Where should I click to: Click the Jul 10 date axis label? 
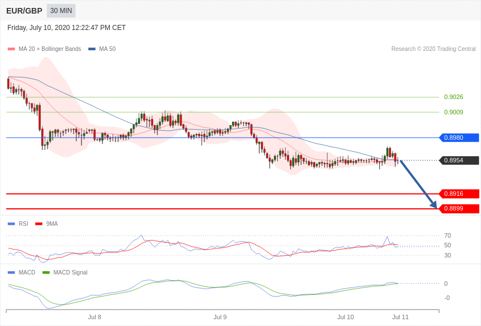coord(345,317)
